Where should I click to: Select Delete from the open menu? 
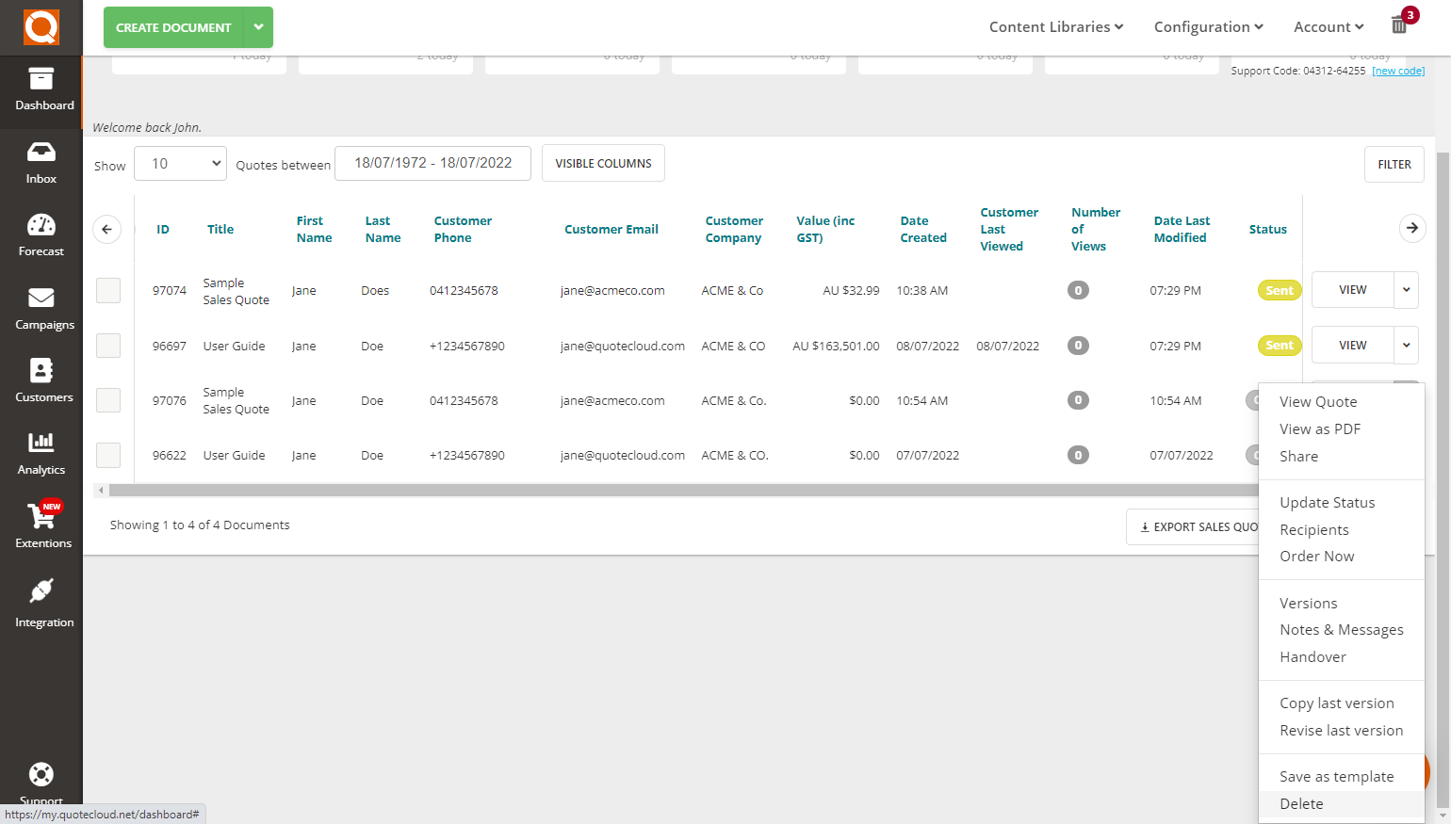pyautogui.click(x=1301, y=803)
